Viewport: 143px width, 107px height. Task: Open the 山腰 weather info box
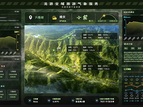84,49
